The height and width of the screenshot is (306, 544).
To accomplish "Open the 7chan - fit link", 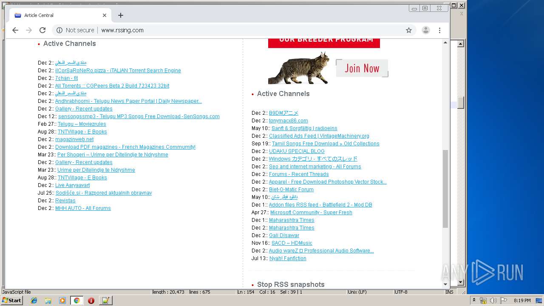I will (x=67, y=78).
